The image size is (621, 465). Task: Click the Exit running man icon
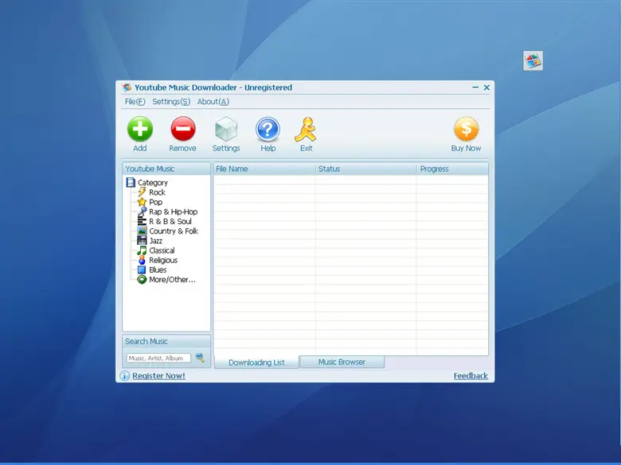coord(306,130)
